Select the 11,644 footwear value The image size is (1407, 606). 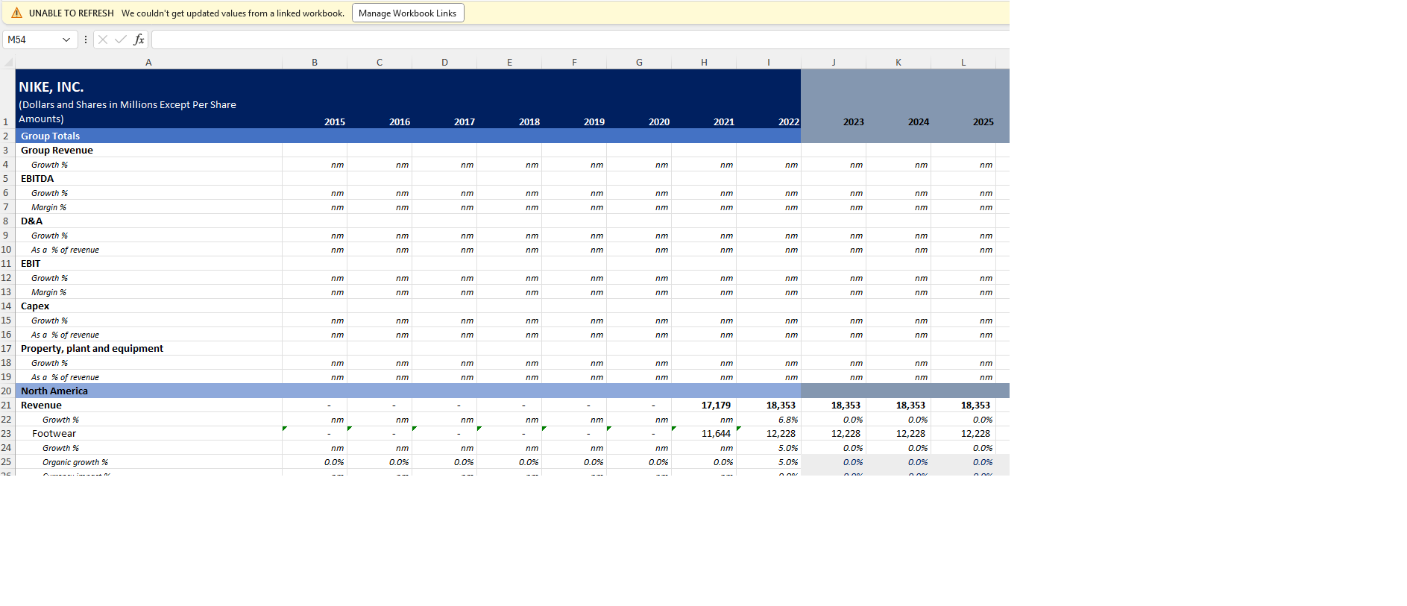coord(704,433)
